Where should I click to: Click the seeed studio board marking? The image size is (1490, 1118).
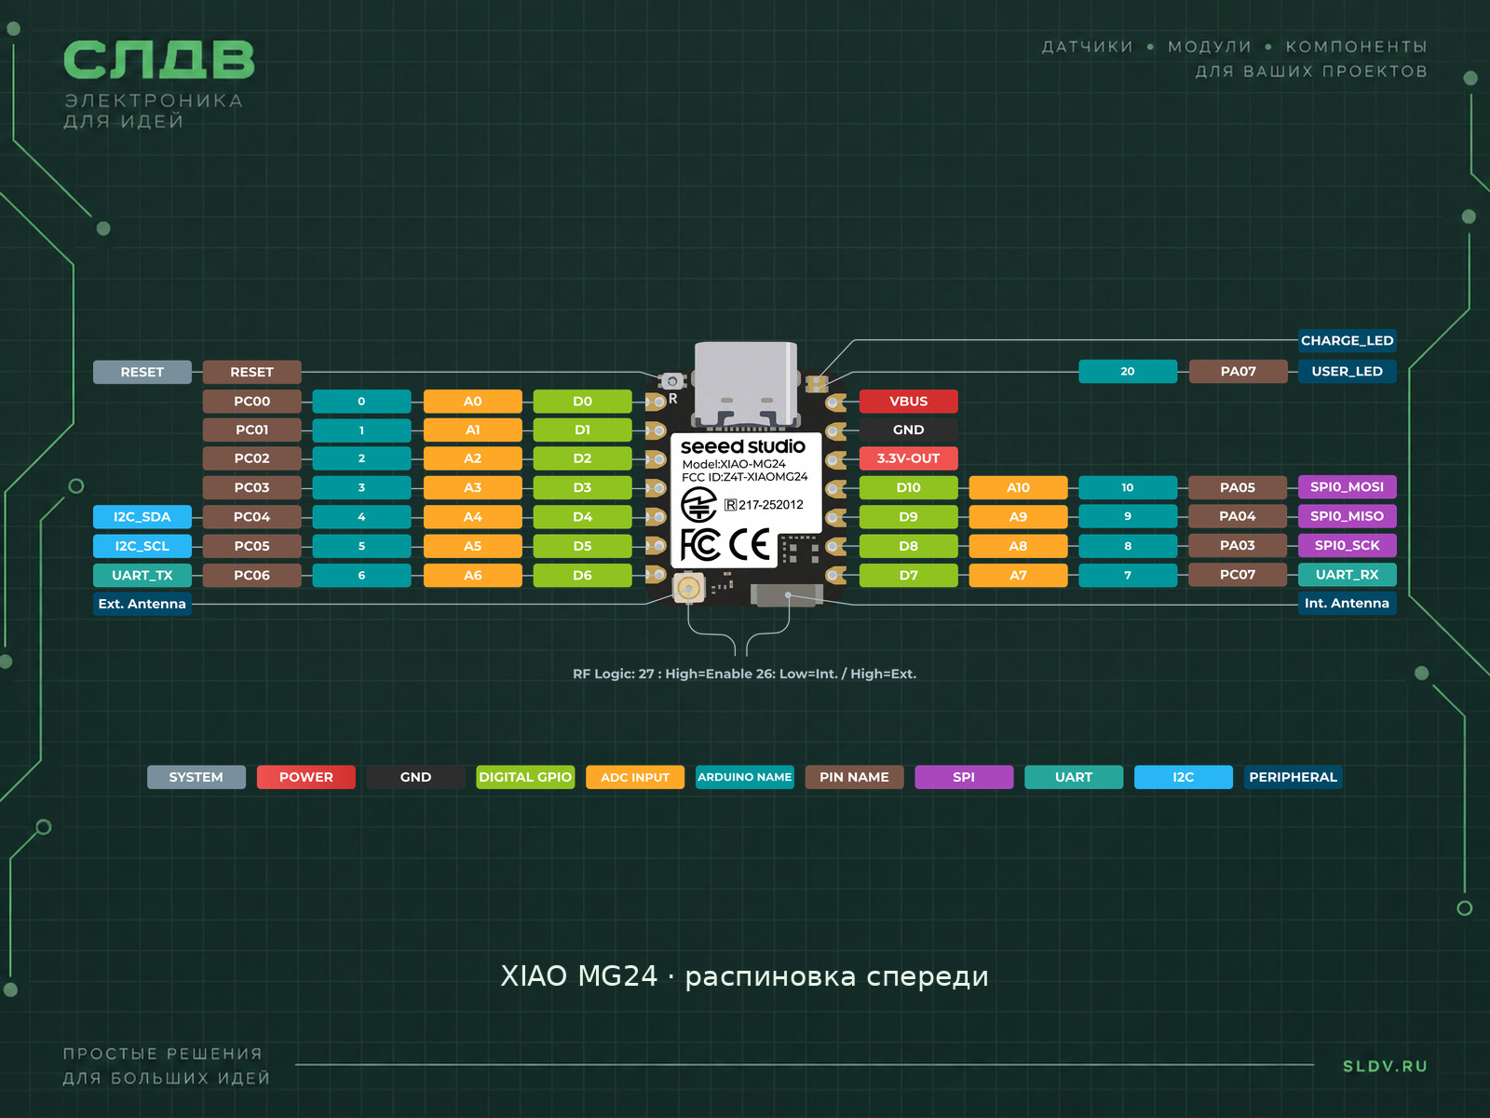[x=743, y=446]
